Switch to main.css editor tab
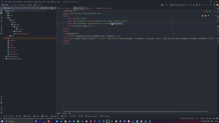This screenshot has width=219, height=123. (90, 8)
